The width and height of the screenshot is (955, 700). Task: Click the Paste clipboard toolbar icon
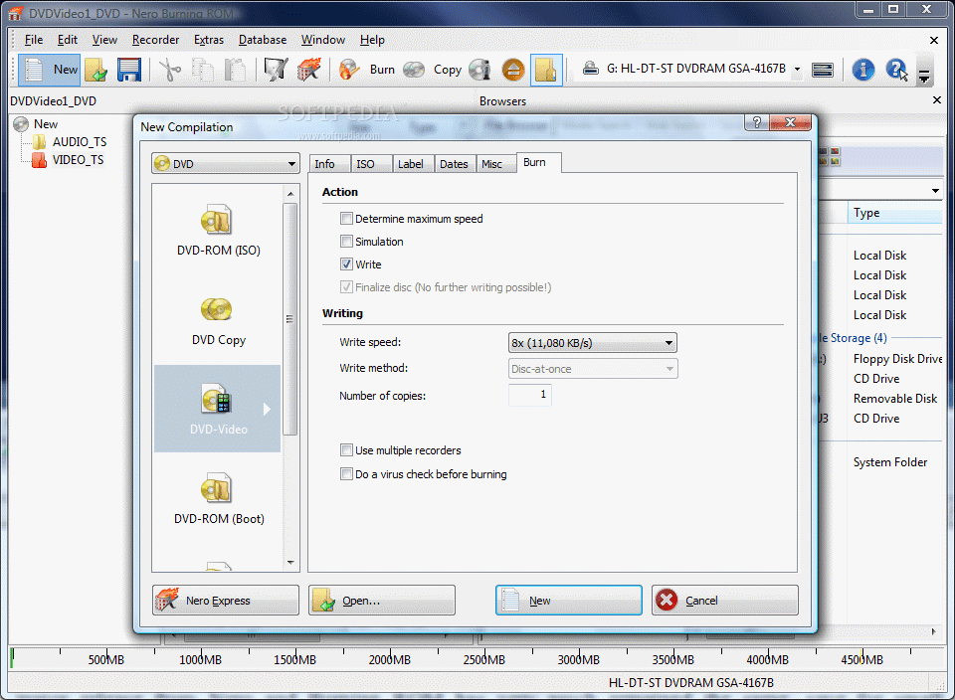pyautogui.click(x=235, y=70)
